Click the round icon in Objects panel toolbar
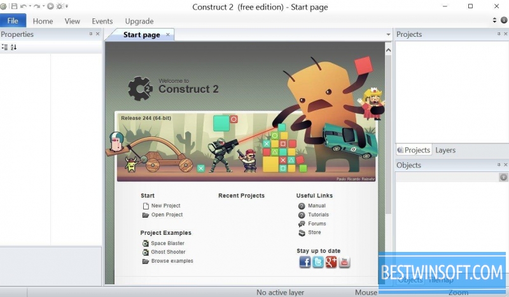Screen dimensions: 509x297 click(503, 177)
